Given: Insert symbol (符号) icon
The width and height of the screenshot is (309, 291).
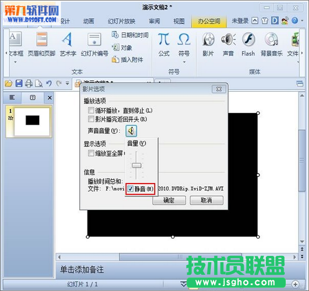Looking at the screenshot, I should click(184, 39).
